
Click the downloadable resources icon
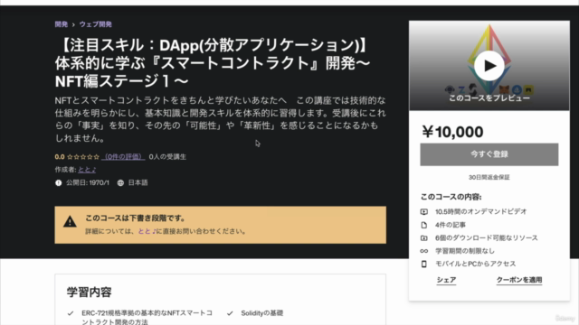pyautogui.click(x=424, y=238)
